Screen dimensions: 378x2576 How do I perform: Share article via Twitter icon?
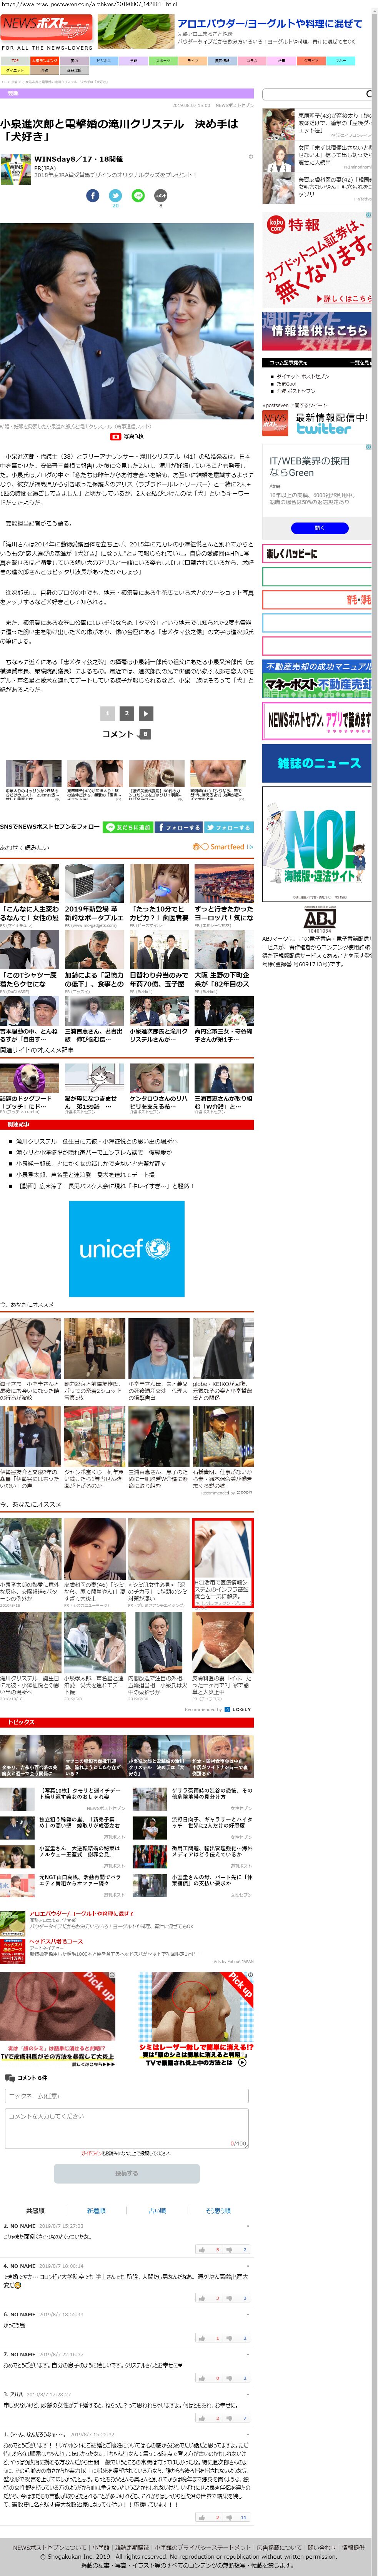coord(115,195)
